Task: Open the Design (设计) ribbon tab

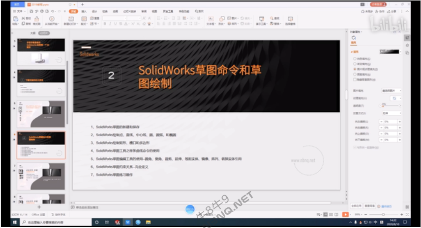Action: [94, 11]
